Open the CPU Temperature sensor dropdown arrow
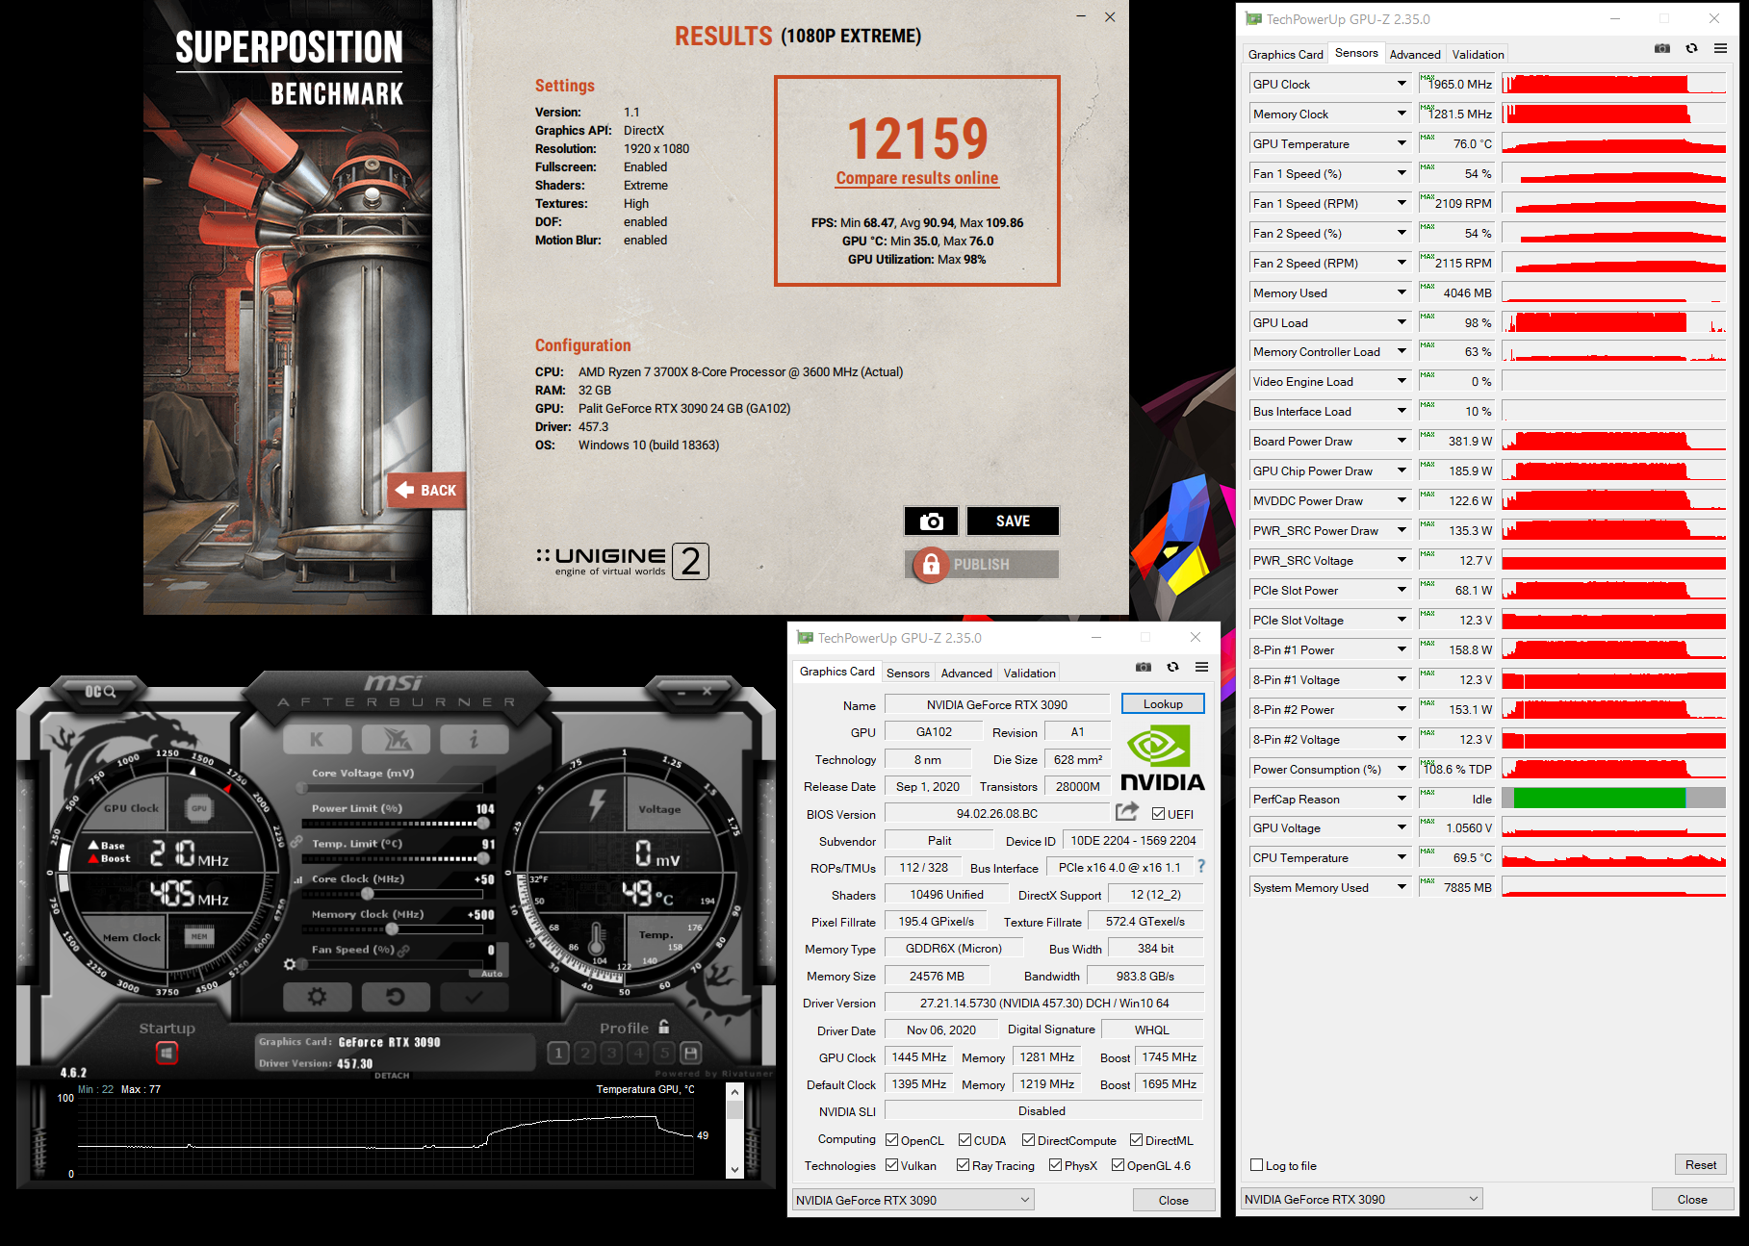 (1402, 857)
